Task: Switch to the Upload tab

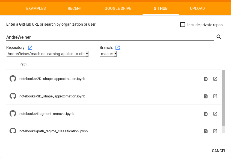Action: (197, 8)
